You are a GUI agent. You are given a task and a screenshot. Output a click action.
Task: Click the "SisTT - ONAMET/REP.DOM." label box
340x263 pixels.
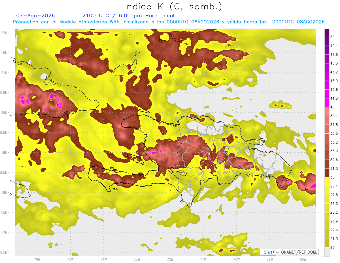pyautogui.click(x=289, y=252)
